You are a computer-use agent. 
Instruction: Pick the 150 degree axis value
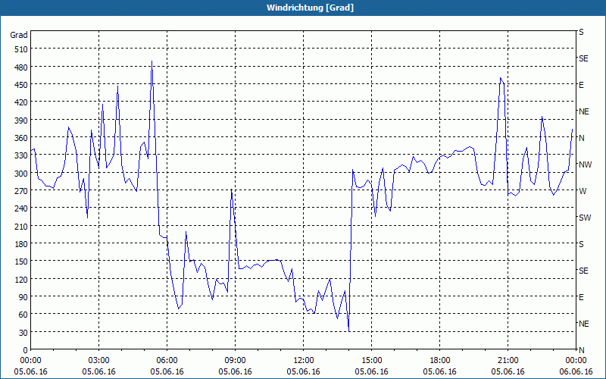[x=21, y=262]
